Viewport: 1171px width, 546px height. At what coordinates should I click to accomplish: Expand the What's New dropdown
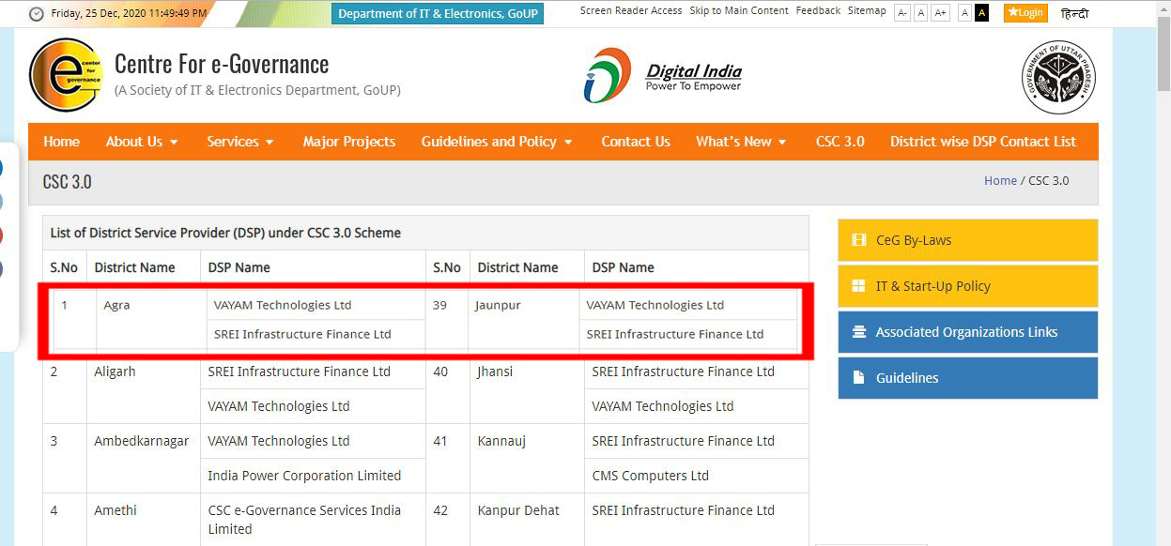[x=741, y=142]
